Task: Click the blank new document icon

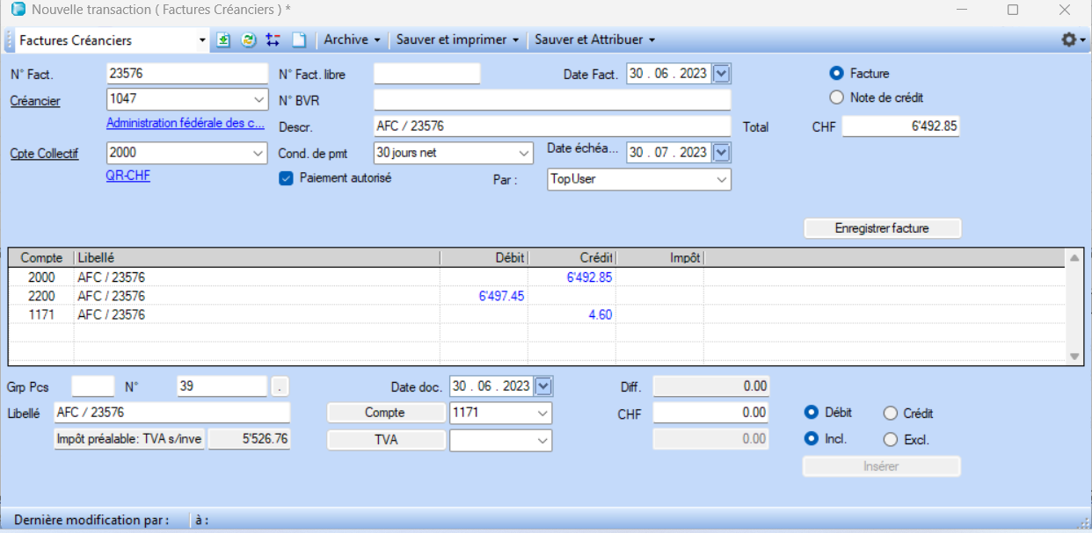Action: click(299, 40)
